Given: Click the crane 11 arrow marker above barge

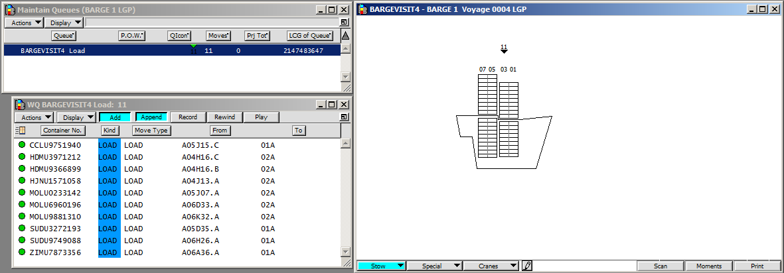Looking at the screenshot, I should [x=504, y=50].
